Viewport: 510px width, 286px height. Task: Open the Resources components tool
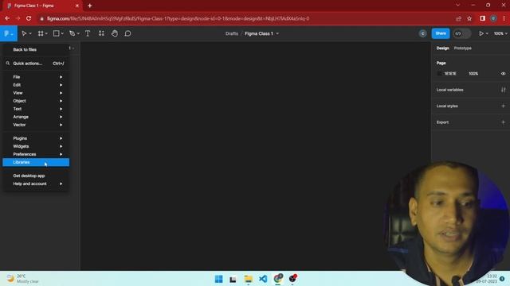pyautogui.click(x=101, y=33)
